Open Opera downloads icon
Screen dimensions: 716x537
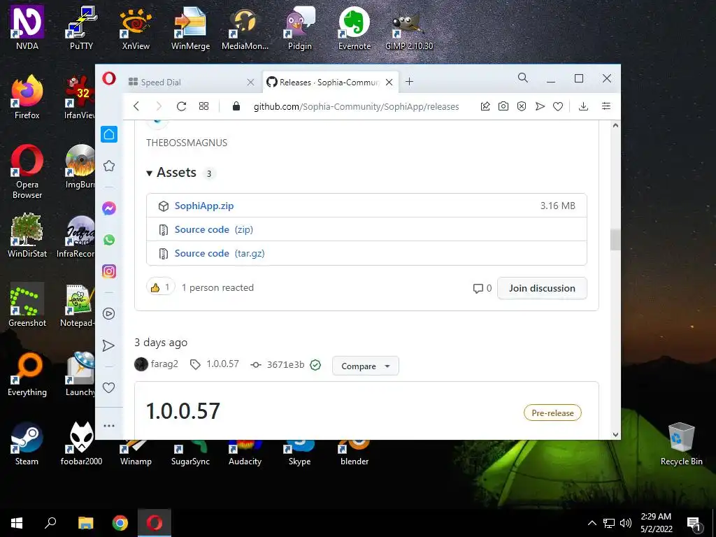pyautogui.click(x=583, y=106)
